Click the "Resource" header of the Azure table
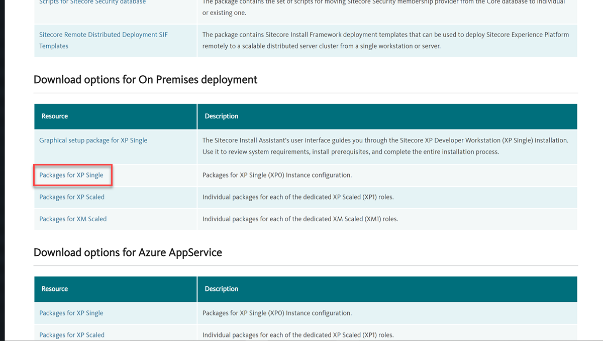 54,289
